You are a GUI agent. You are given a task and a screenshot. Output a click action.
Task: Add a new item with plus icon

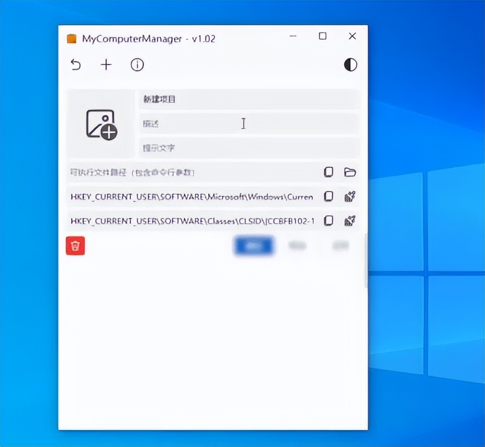tap(106, 65)
